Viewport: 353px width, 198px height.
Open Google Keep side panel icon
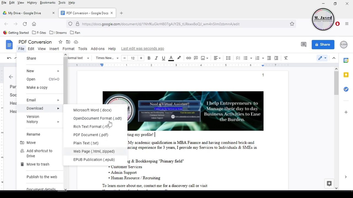click(346, 75)
